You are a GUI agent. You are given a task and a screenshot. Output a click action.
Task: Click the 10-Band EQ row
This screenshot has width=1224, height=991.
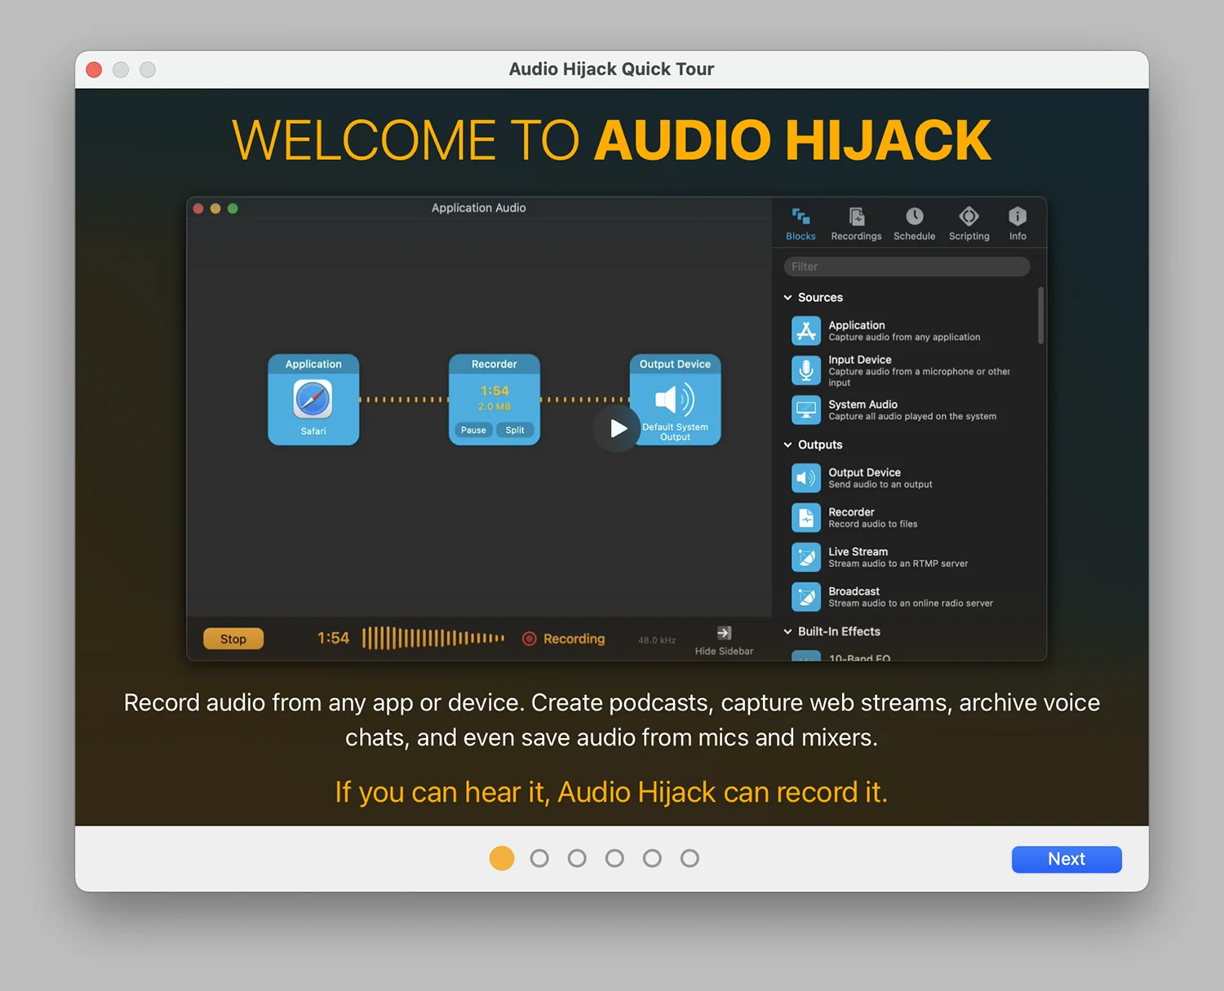point(907,657)
